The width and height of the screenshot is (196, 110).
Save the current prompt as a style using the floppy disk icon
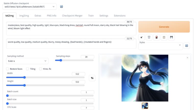pyautogui.click(x=171, y=37)
